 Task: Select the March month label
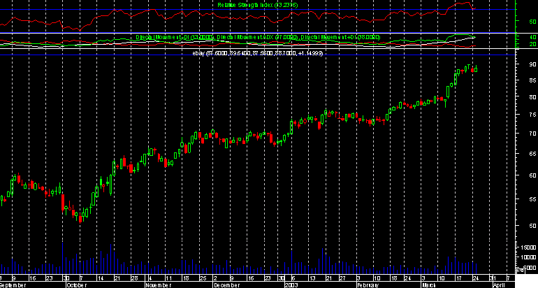428,285
